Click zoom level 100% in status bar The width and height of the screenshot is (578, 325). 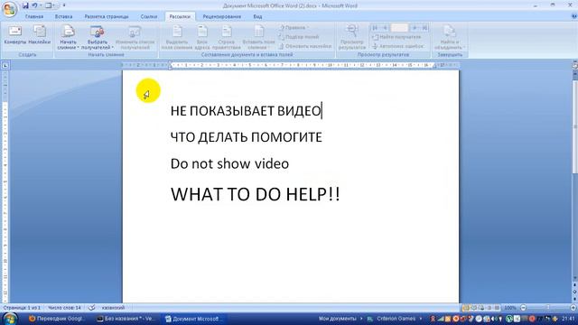(509, 308)
